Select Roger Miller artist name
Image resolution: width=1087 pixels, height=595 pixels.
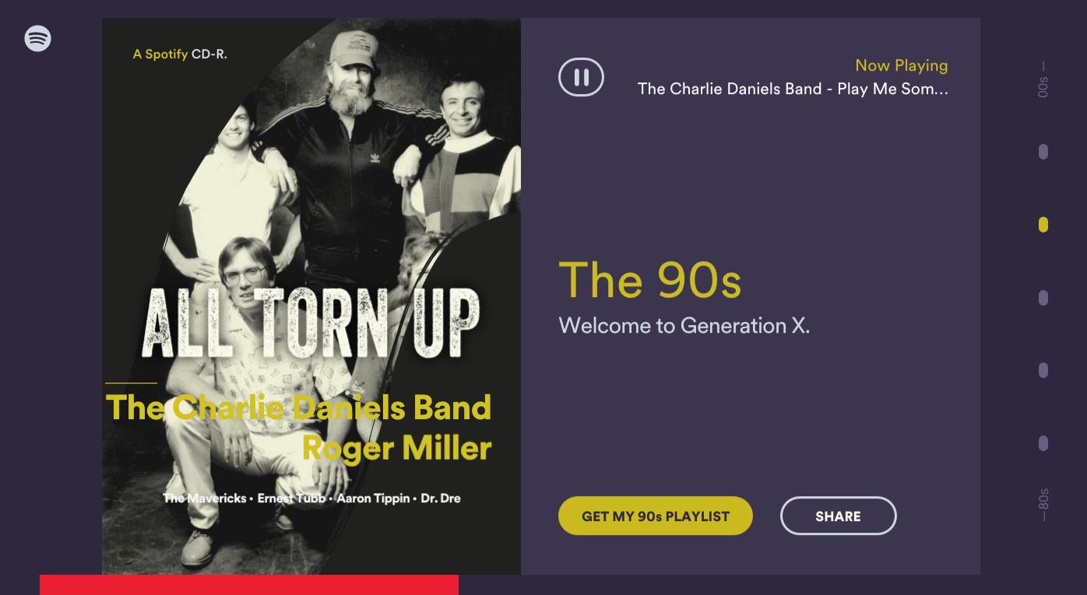[x=396, y=449]
